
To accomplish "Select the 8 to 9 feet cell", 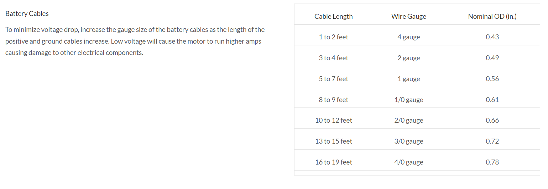I will 333,100.
